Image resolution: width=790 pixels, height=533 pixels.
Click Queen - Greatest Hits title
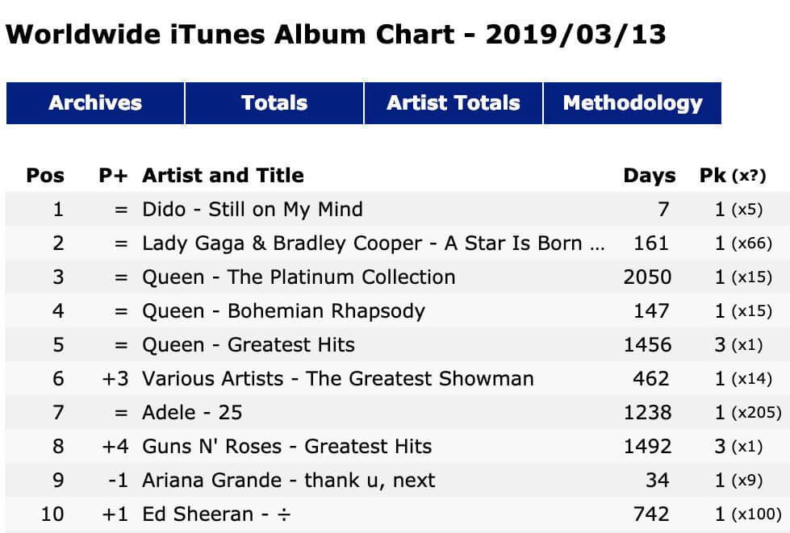tap(249, 345)
